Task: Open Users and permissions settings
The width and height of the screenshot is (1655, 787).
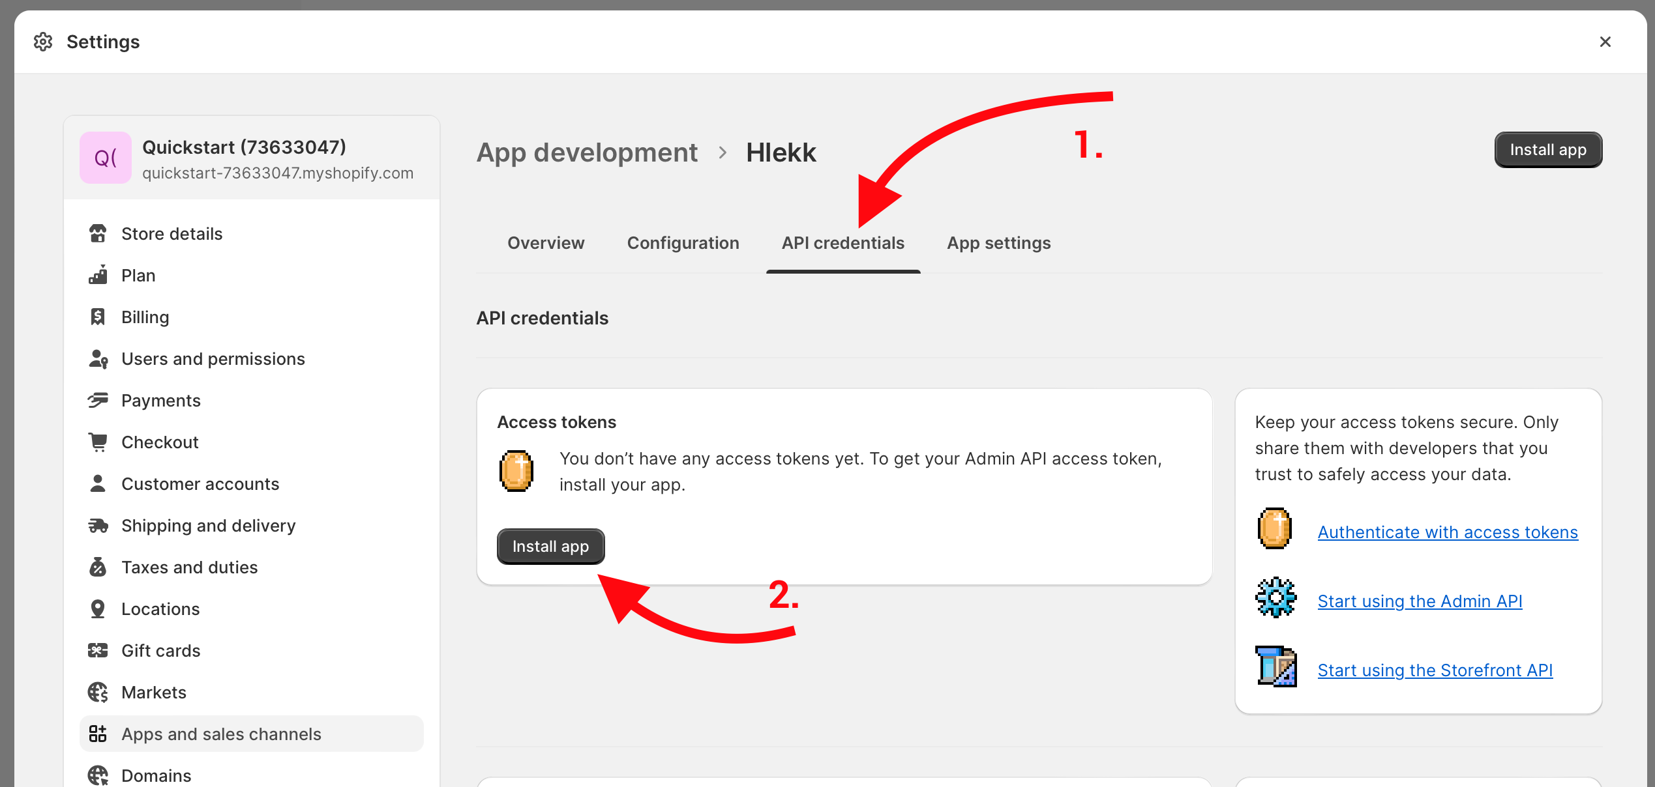Action: point(252,359)
